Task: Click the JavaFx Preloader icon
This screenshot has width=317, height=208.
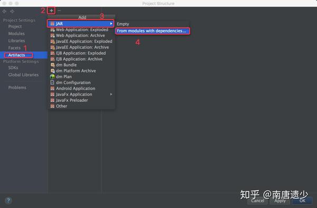Action: coord(52,100)
